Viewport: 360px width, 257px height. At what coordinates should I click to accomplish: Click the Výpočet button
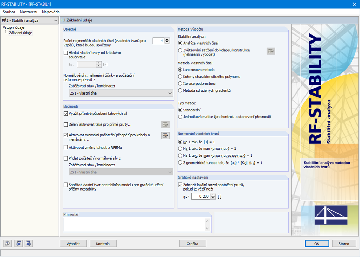pyautogui.click(x=73, y=244)
